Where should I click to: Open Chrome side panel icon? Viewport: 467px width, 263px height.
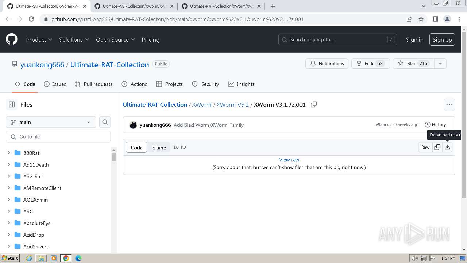coord(436,19)
